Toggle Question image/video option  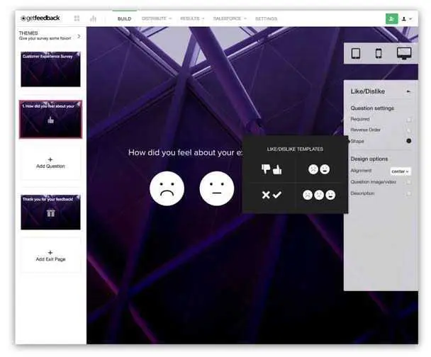(409, 182)
